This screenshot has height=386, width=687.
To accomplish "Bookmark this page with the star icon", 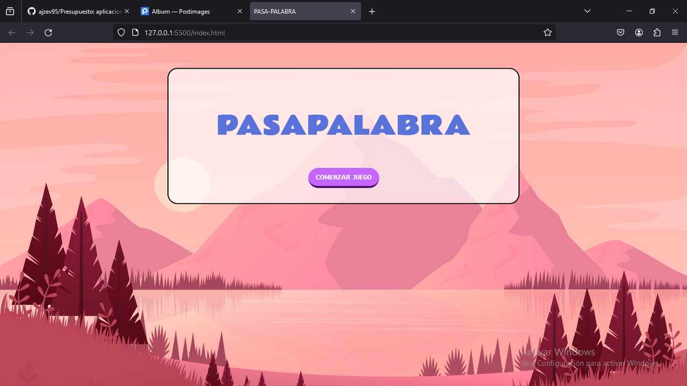I will 547,33.
